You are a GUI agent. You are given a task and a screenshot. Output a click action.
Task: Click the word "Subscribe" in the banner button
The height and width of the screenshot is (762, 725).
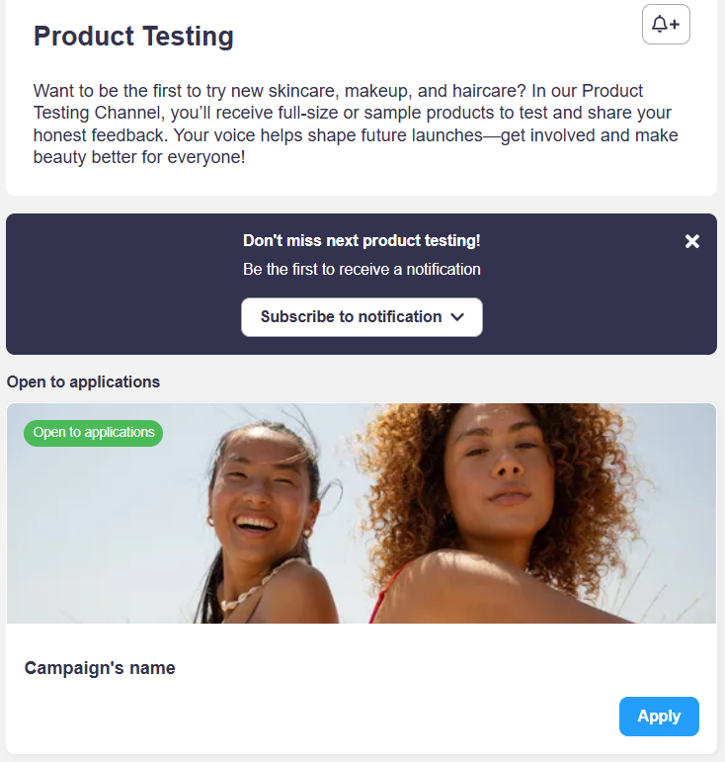[296, 317]
